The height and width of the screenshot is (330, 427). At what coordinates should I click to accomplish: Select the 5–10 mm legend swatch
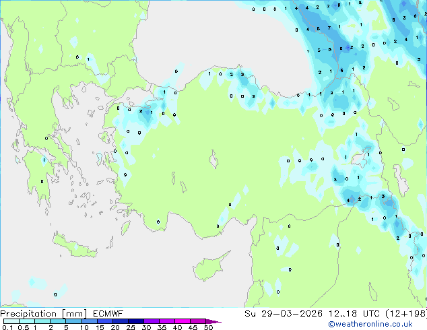(73, 321)
